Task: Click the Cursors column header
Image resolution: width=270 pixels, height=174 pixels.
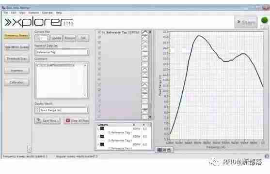Action: coord(103,125)
